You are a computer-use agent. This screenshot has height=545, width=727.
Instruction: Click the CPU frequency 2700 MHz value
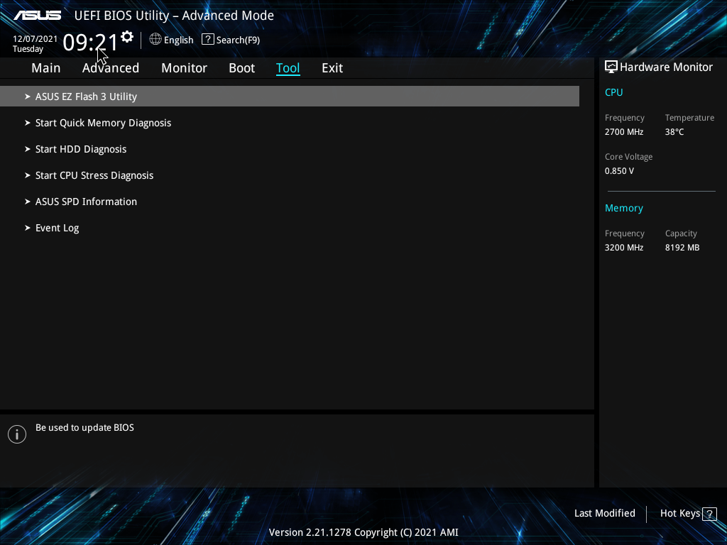pyautogui.click(x=623, y=132)
